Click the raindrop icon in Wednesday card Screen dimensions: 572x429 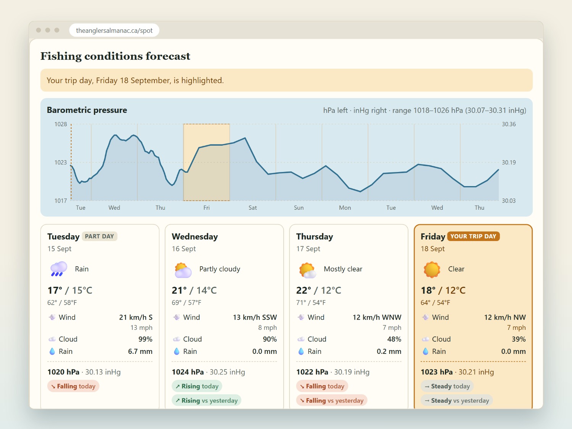(x=177, y=351)
